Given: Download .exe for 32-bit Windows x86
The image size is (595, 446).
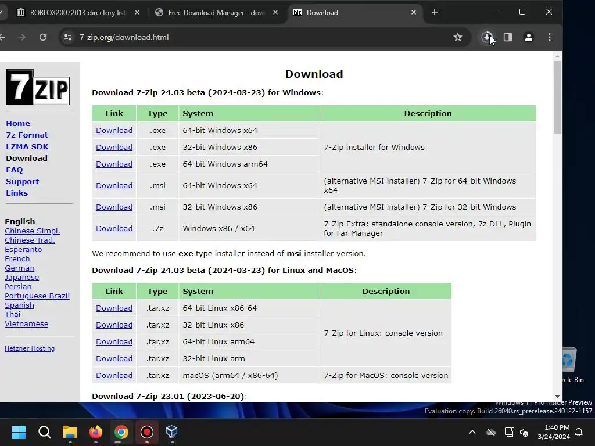Looking at the screenshot, I should click(114, 147).
